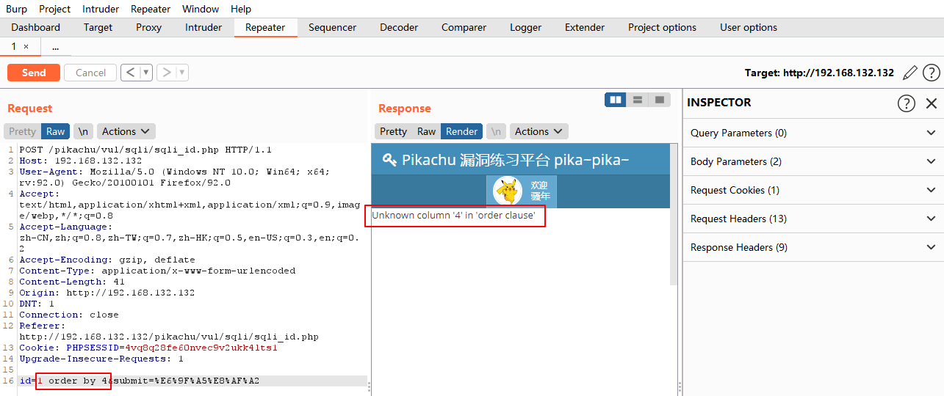The image size is (944, 396).
Task: Switch Request view to Pretty
Action: tap(22, 131)
